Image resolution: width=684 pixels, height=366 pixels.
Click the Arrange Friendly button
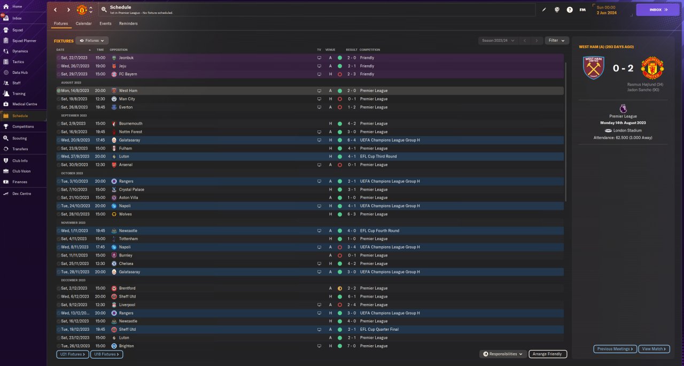[x=548, y=354]
